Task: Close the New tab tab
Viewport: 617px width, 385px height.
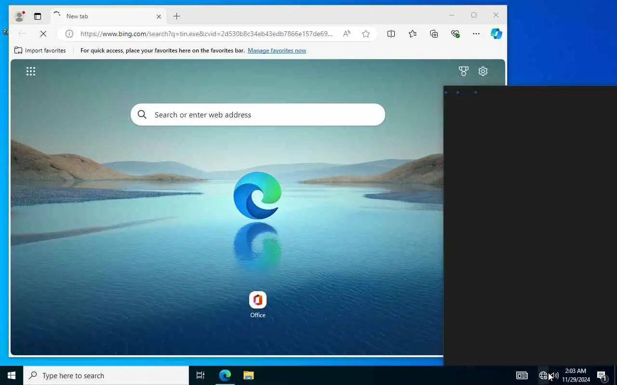Action: pyautogui.click(x=159, y=16)
